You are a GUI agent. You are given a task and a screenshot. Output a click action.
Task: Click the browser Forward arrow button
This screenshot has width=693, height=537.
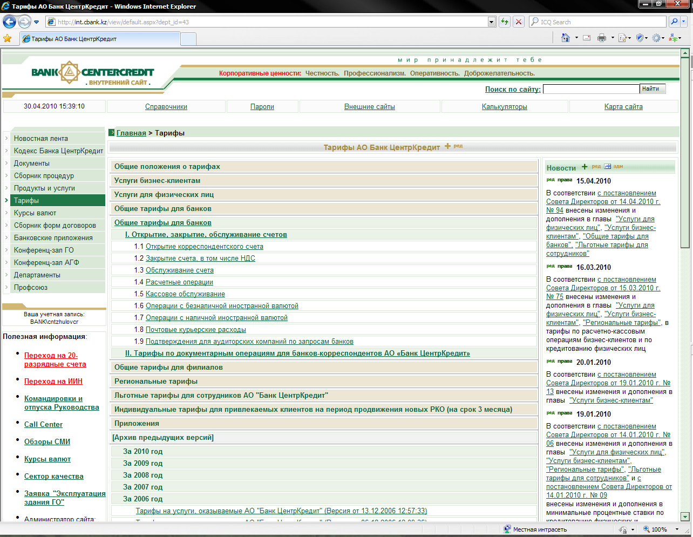pos(25,22)
